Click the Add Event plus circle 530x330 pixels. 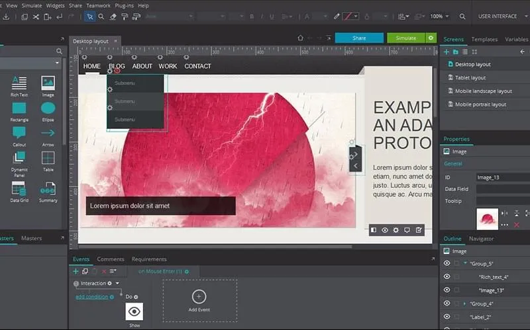199,296
